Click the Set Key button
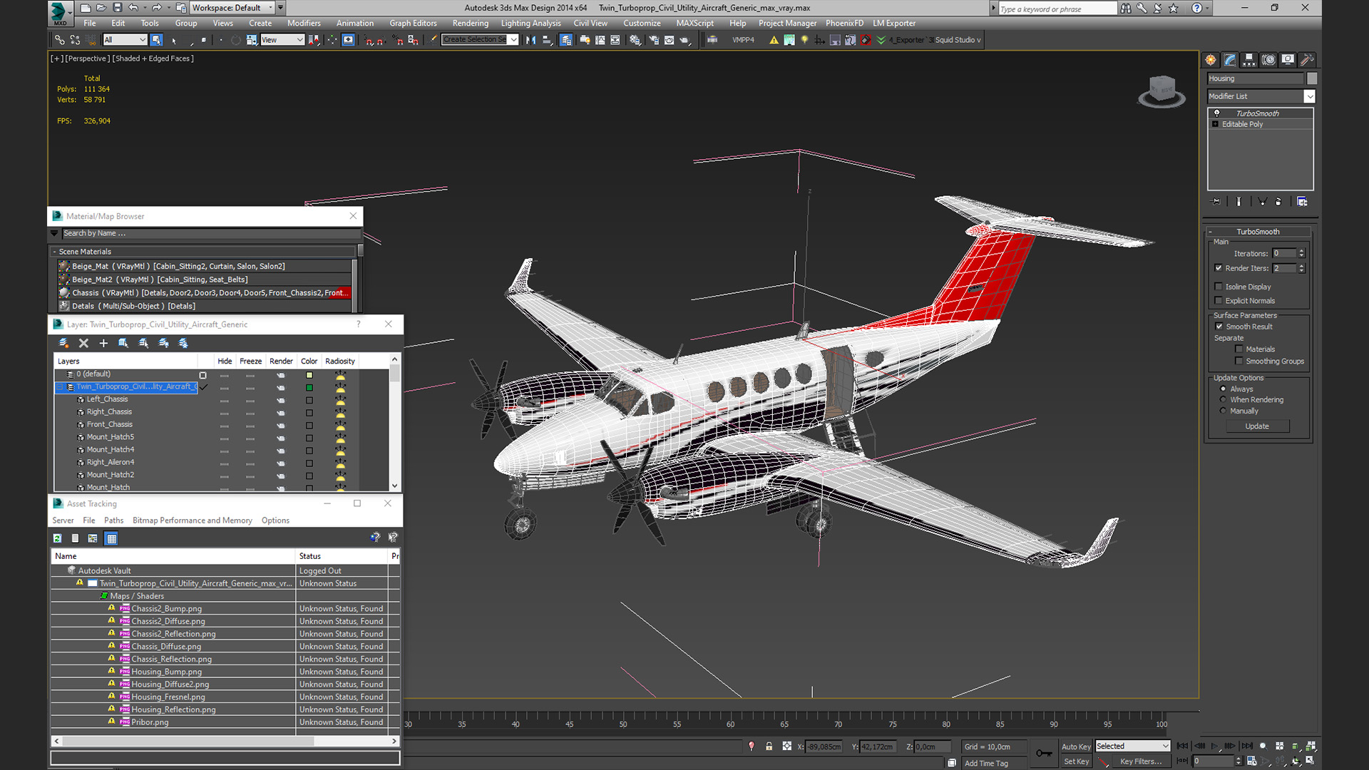 (x=1076, y=761)
